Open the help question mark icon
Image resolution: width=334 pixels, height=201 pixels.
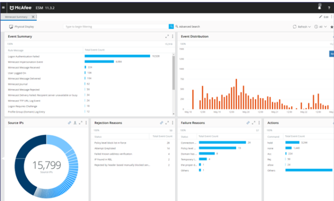coord(329,7)
